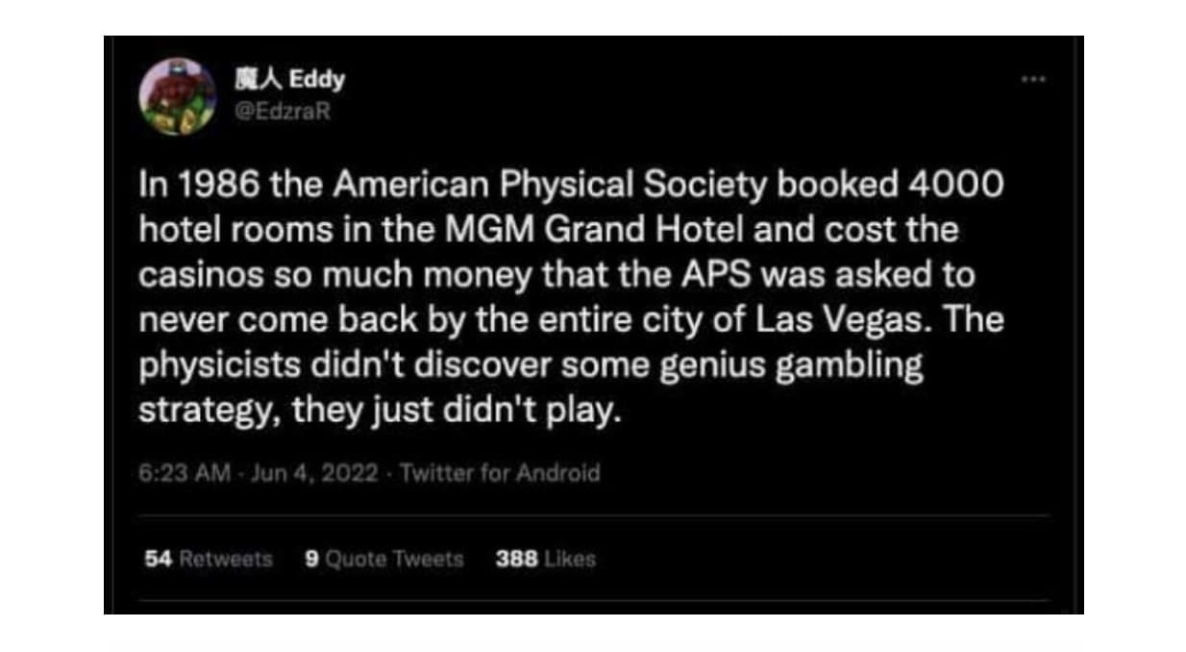Click the Jun 4, 2022 date
The width and height of the screenshot is (1186, 652).
pos(316,473)
